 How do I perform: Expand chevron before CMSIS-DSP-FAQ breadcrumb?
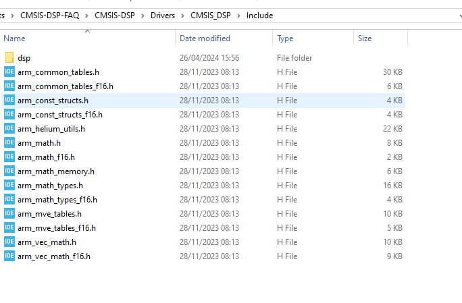(12, 16)
